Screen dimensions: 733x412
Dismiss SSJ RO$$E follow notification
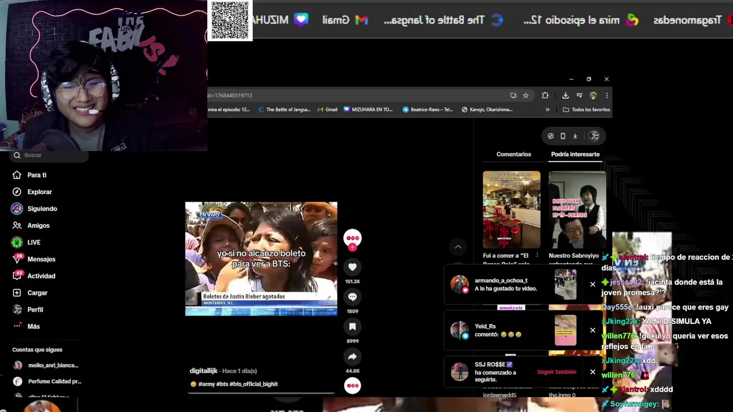[593, 372]
